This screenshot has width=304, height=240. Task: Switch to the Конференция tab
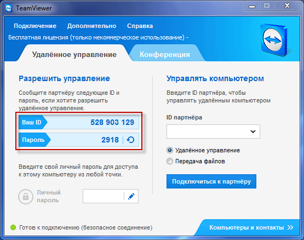click(x=165, y=54)
